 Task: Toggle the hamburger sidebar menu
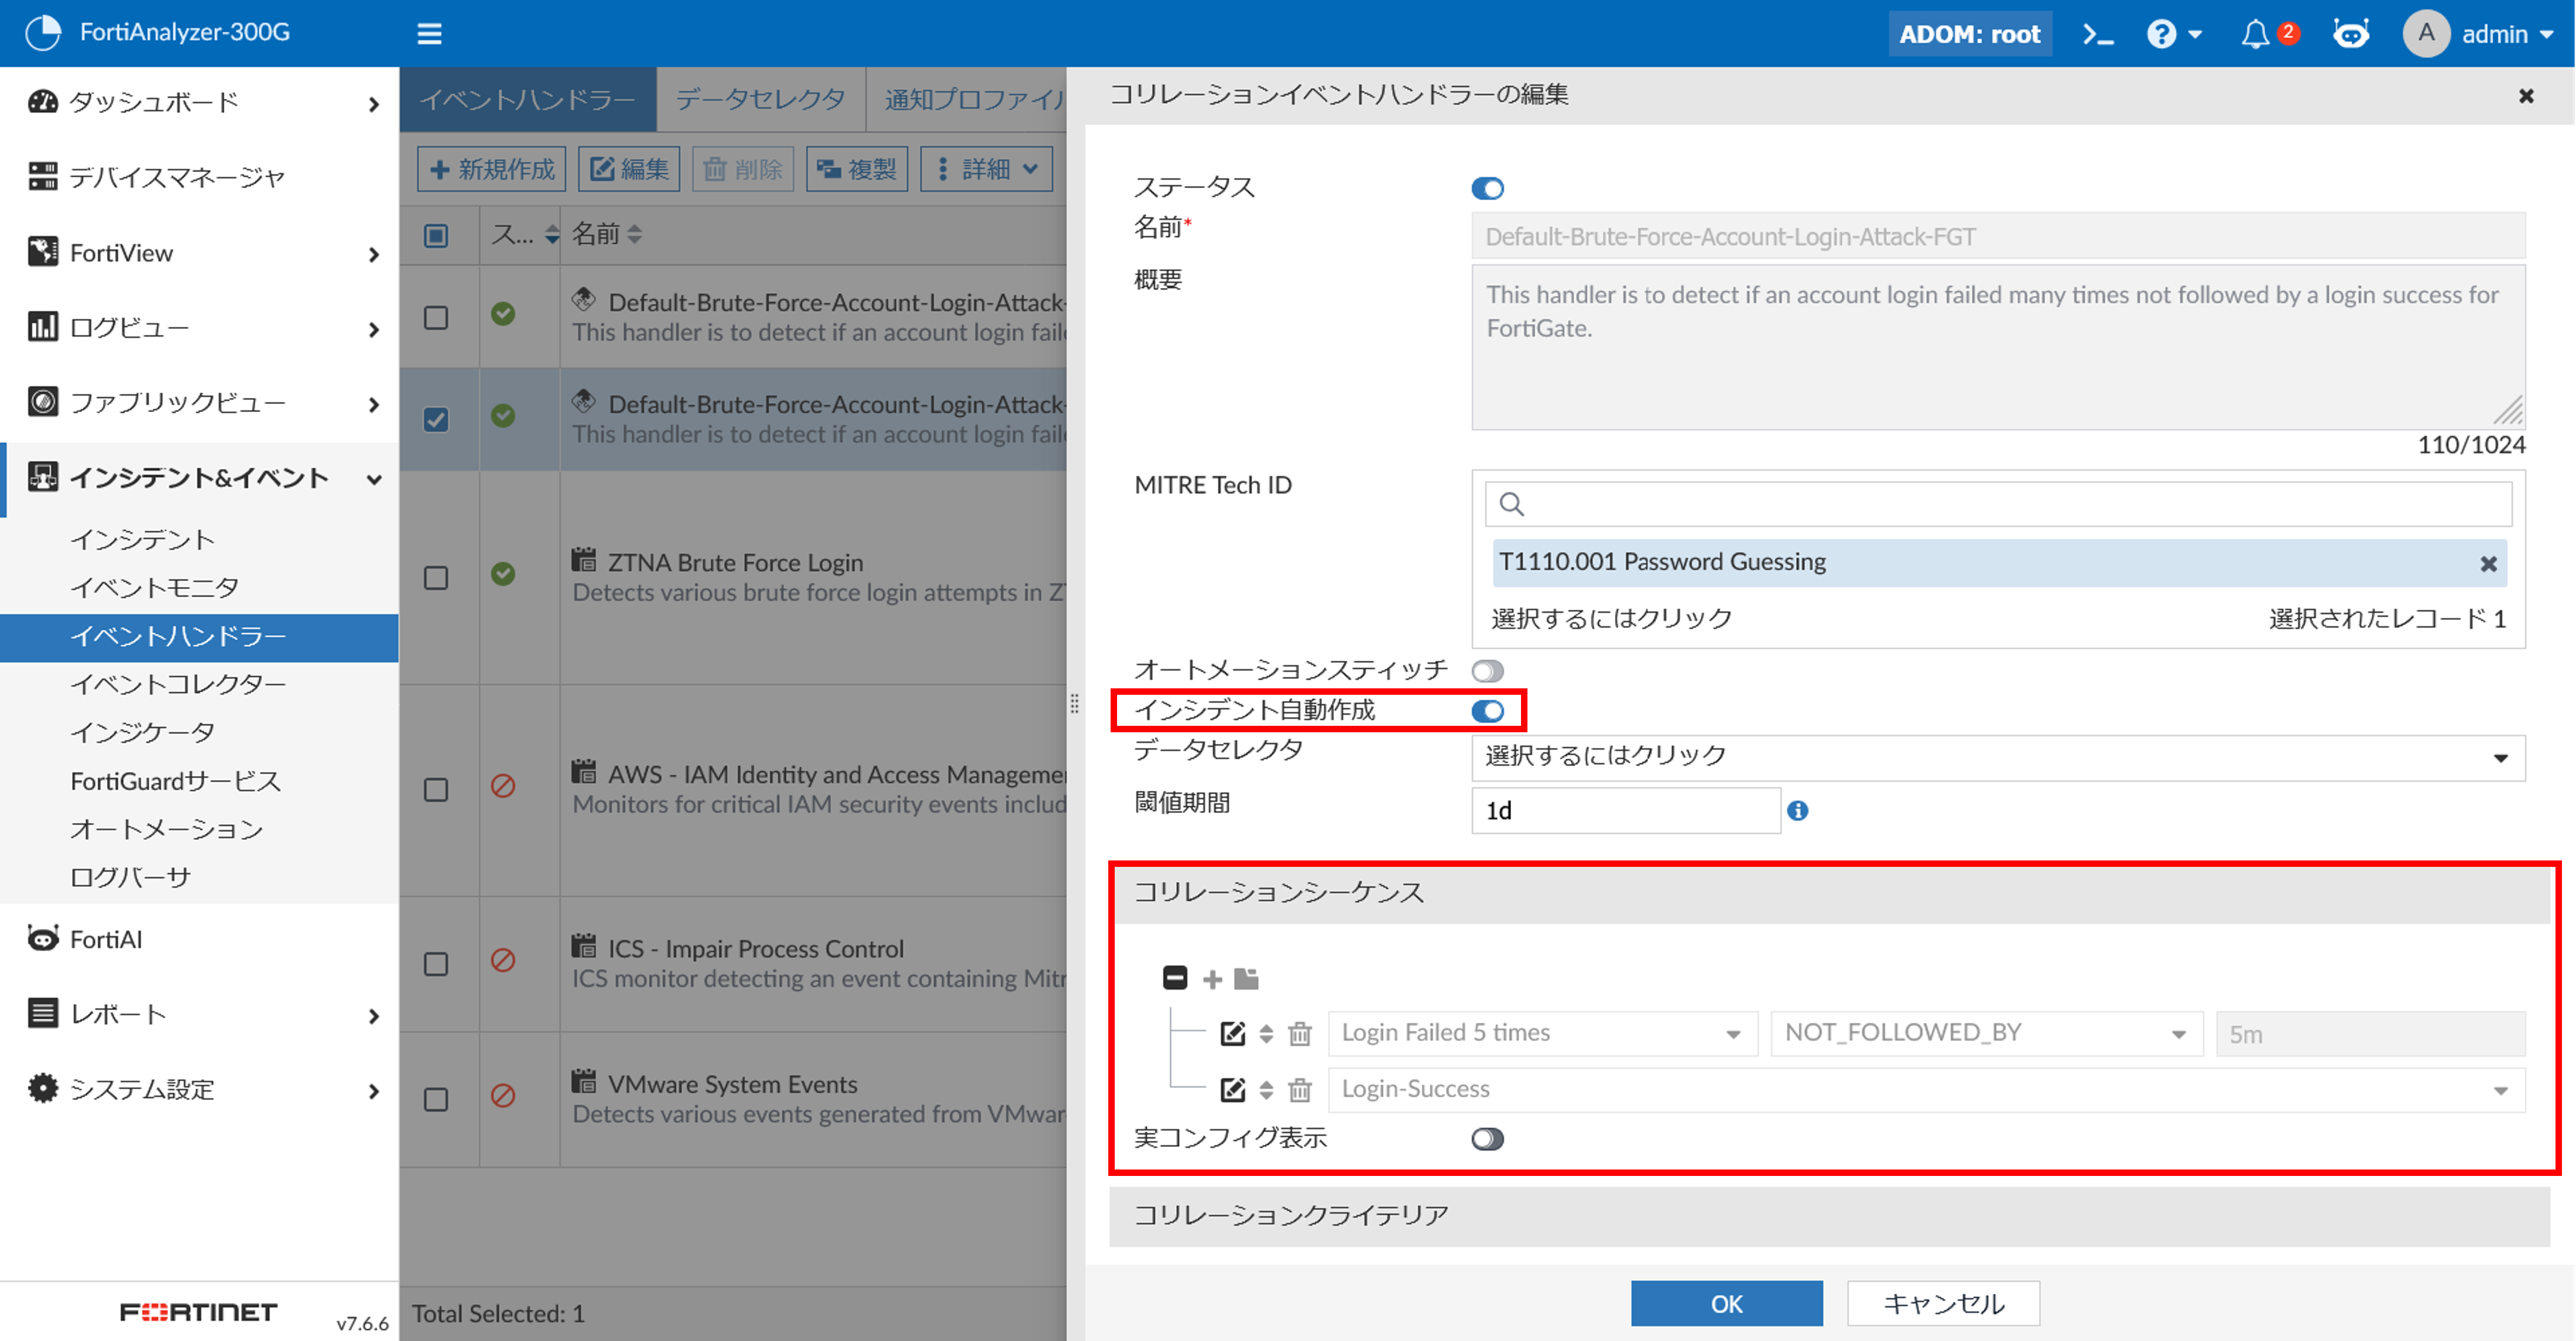[429, 34]
